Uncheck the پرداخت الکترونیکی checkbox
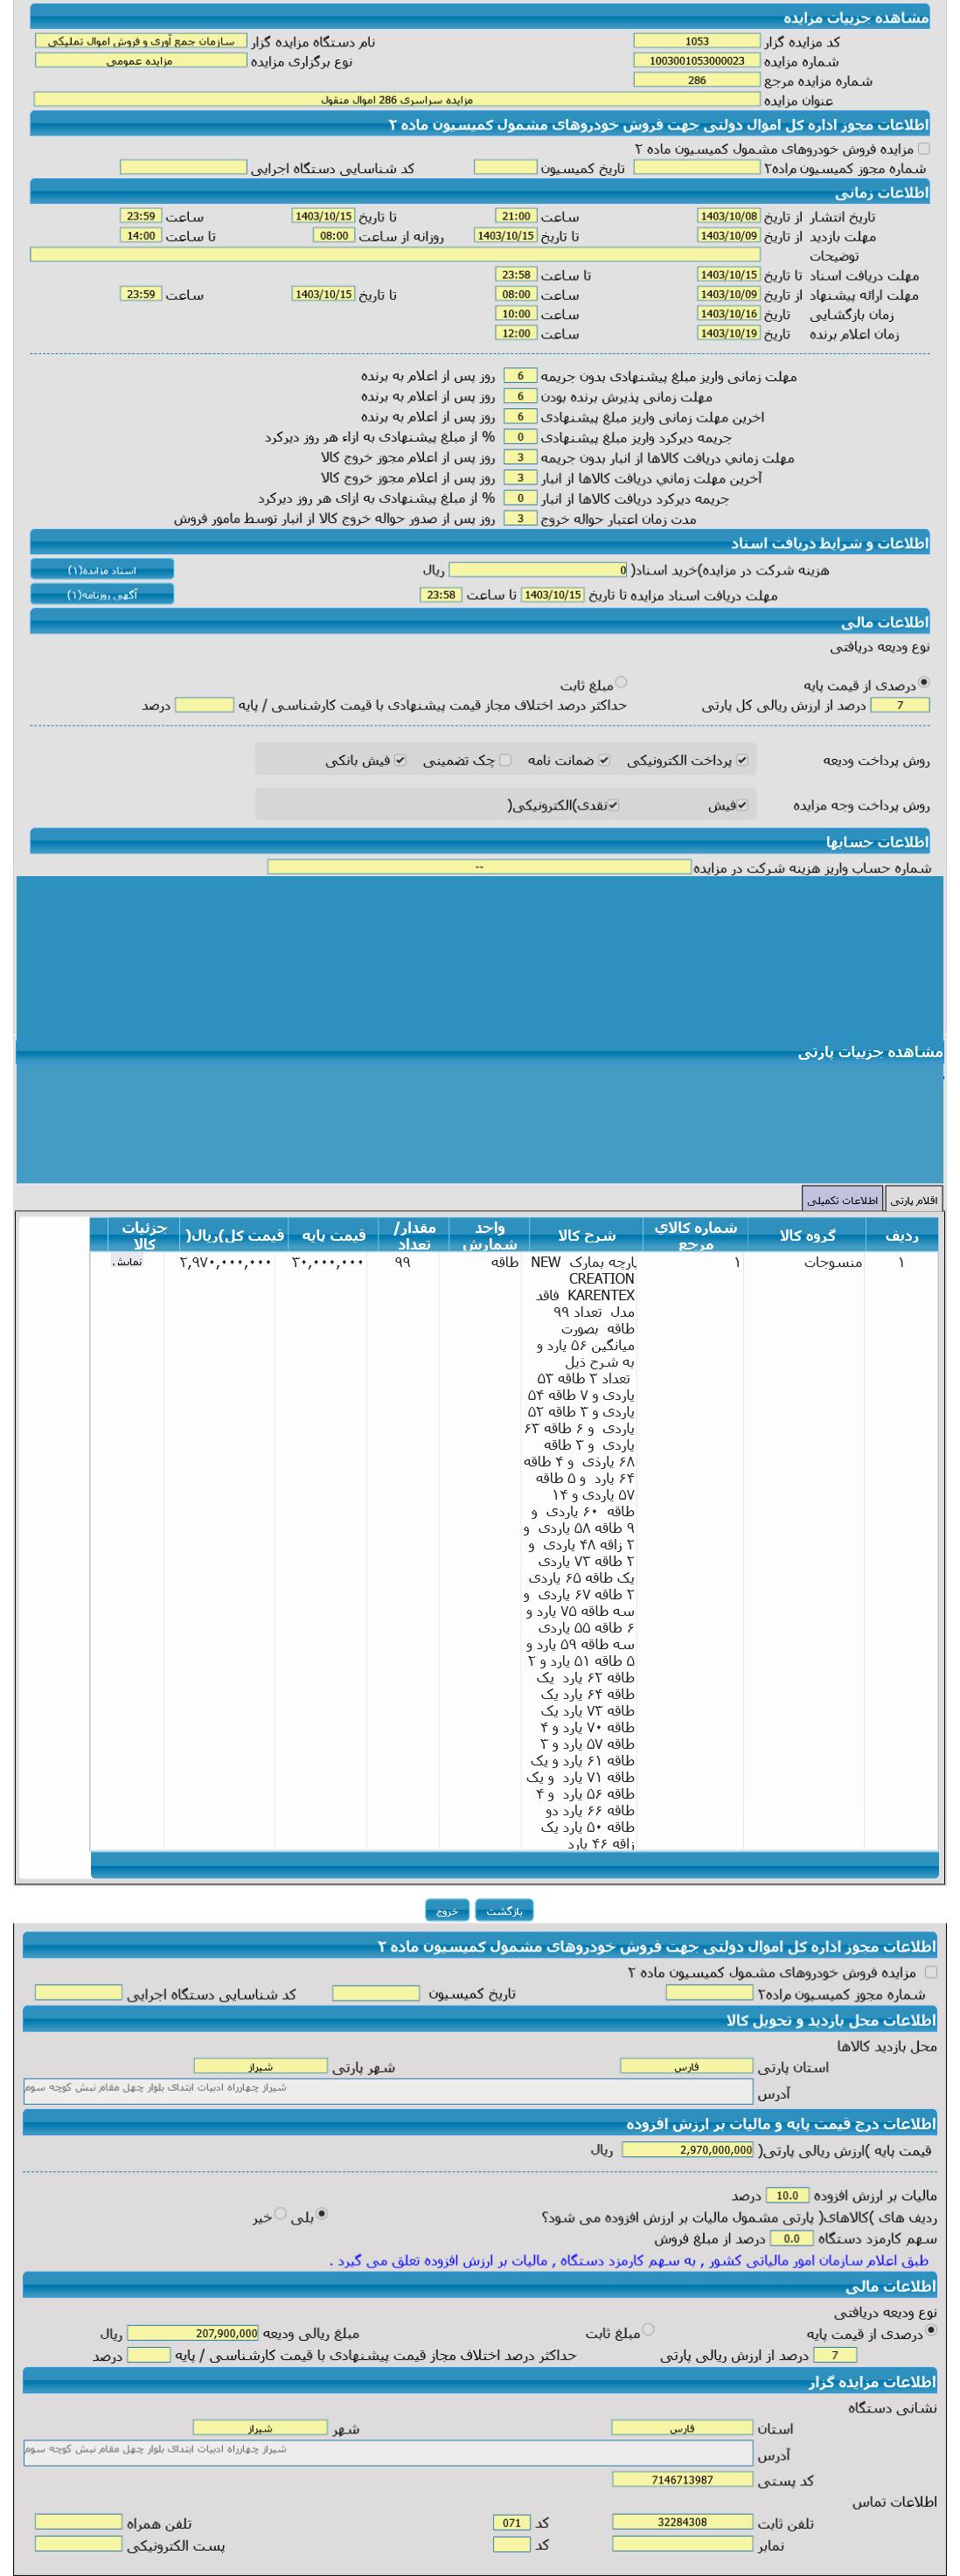960x2576 pixels. pos(741,760)
